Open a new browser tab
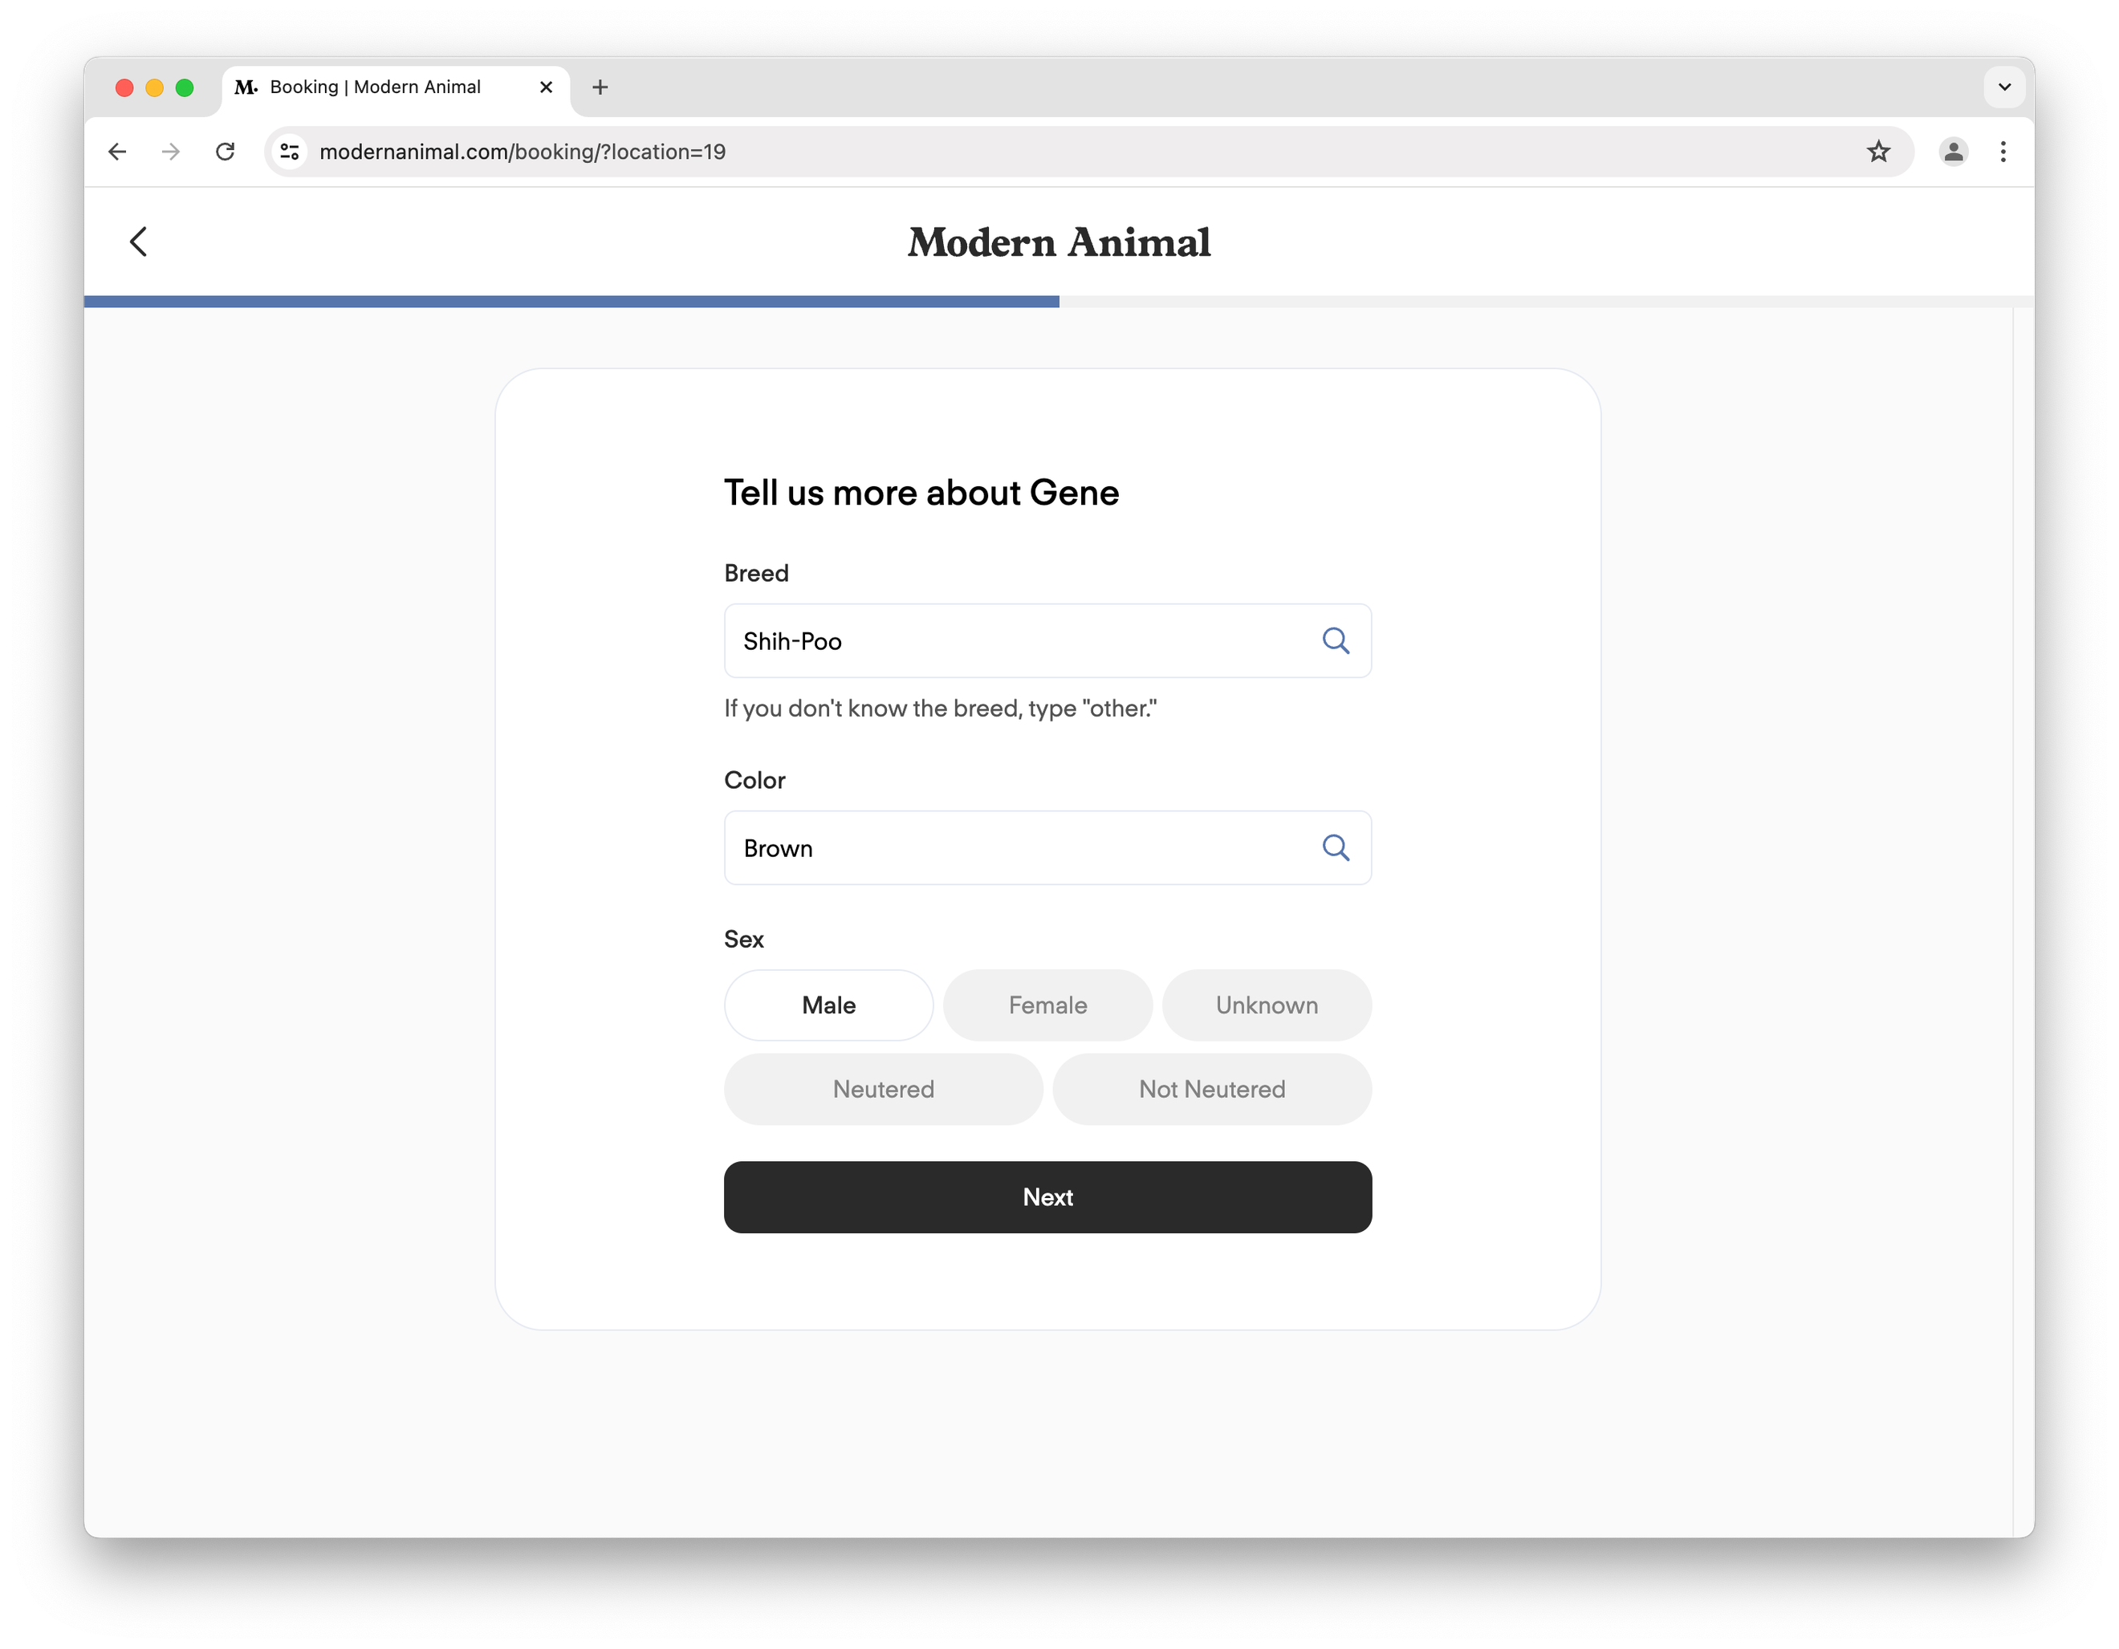The width and height of the screenshot is (2119, 1649). pyautogui.click(x=600, y=87)
